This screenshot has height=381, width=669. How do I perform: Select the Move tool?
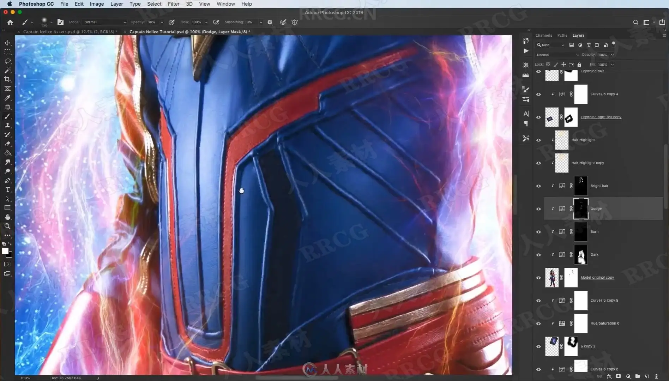[x=7, y=43]
